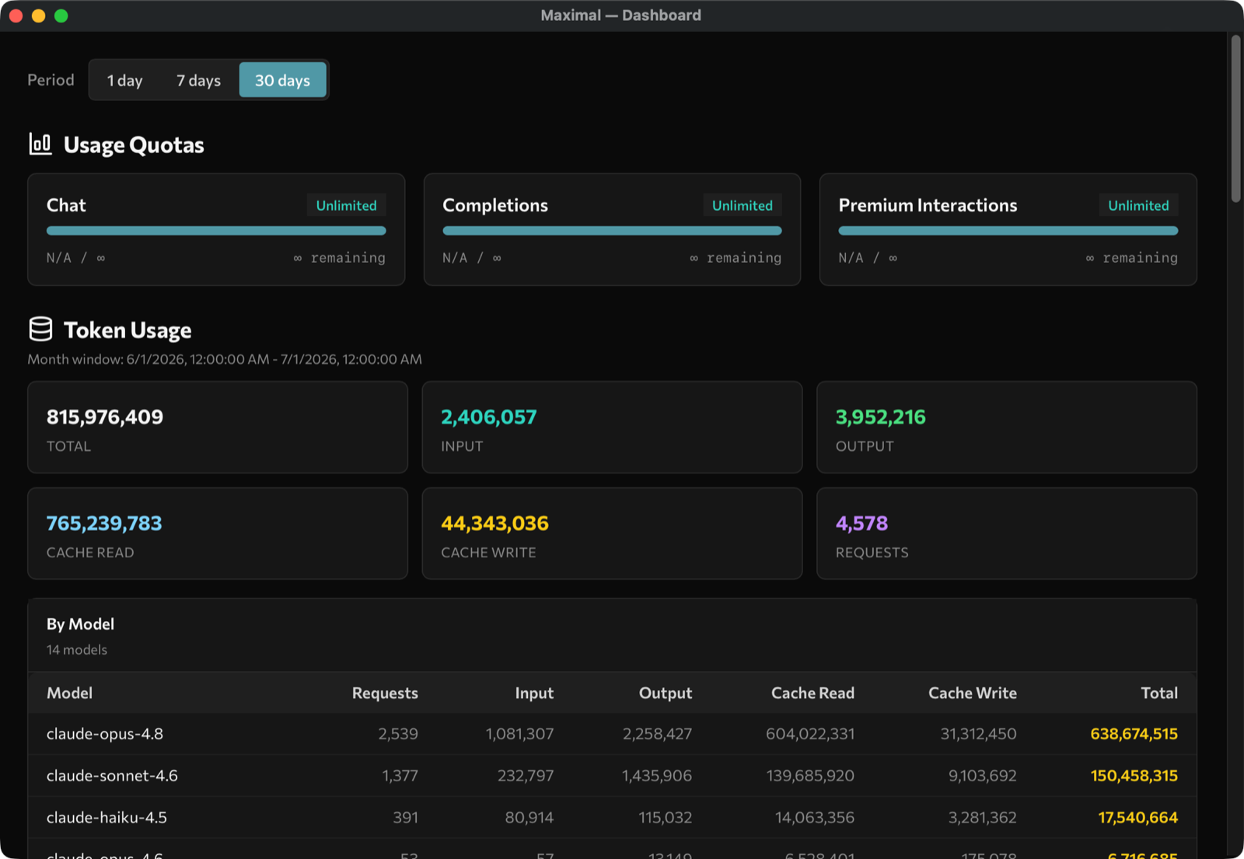Click the Premium Interactions progress bar

1008,231
